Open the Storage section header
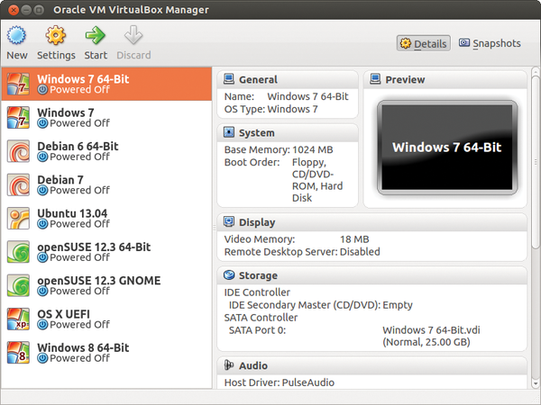This screenshot has height=405, width=541. [371, 275]
